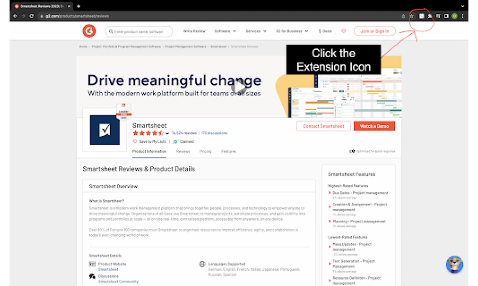Screen dimensions: 478x286
Task: Click the Smartsheet product logo
Action: (x=105, y=130)
